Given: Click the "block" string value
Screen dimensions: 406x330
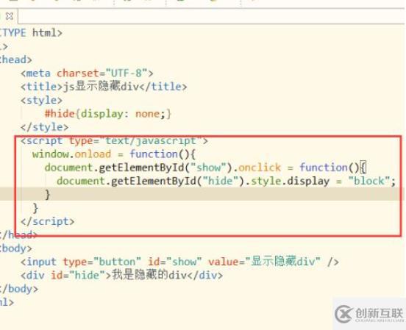Looking at the screenshot, I should click(369, 181).
